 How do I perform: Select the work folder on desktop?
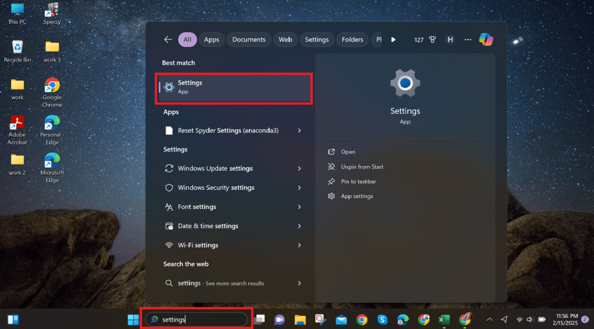(17, 89)
